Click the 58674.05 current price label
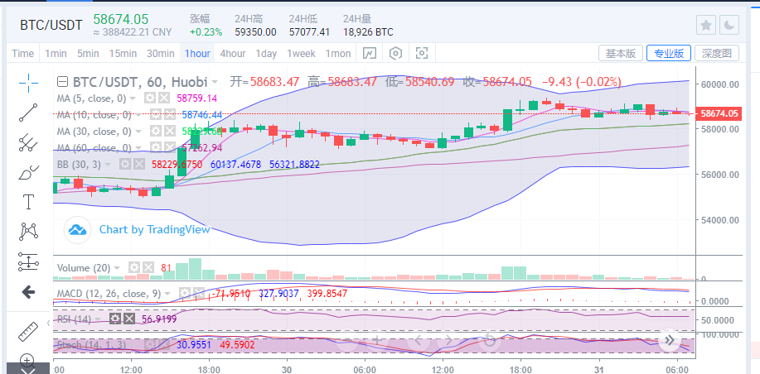This screenshot has width=760, height=374. (719, 113)
